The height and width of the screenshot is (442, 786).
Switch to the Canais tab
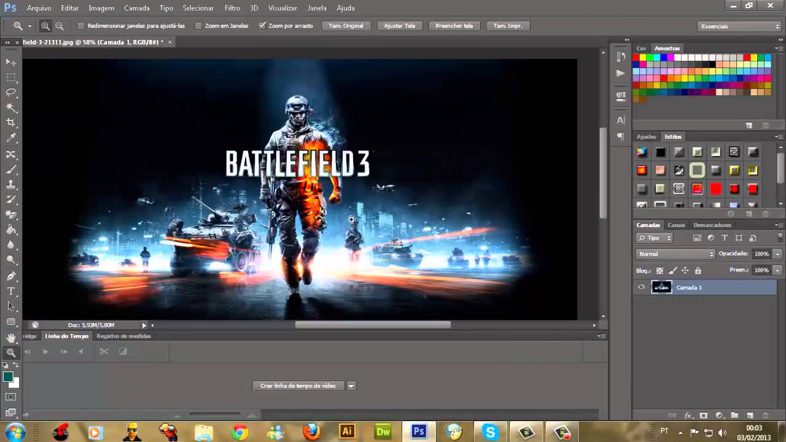tap(676, 225)
